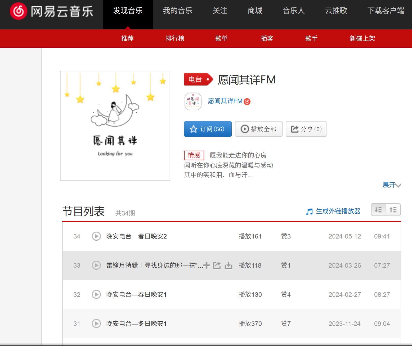
Task: Click the duration 07:27
Action: pos(382,265)
